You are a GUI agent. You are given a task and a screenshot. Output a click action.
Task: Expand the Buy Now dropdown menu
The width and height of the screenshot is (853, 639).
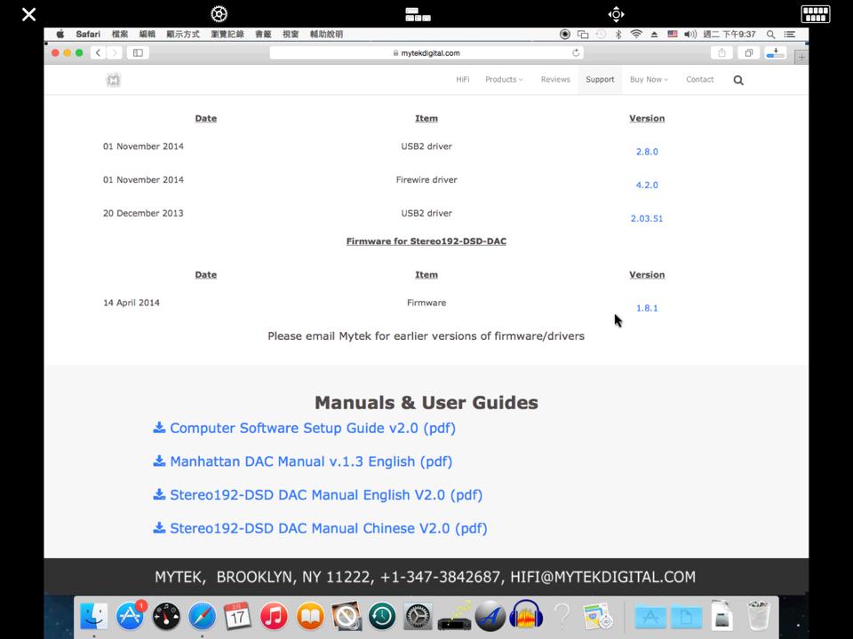pyautogui.click(x=649, y=79)
